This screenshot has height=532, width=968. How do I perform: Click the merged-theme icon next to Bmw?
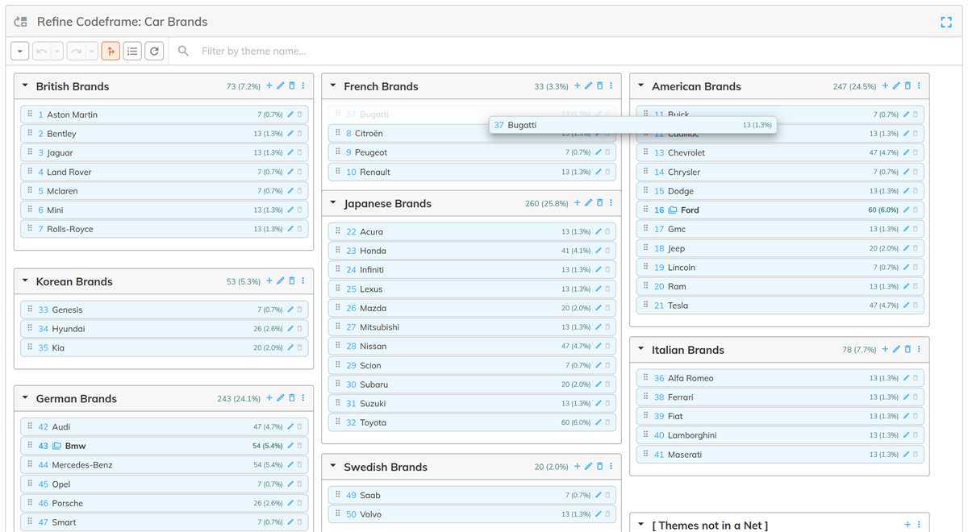tap(56, 446)
